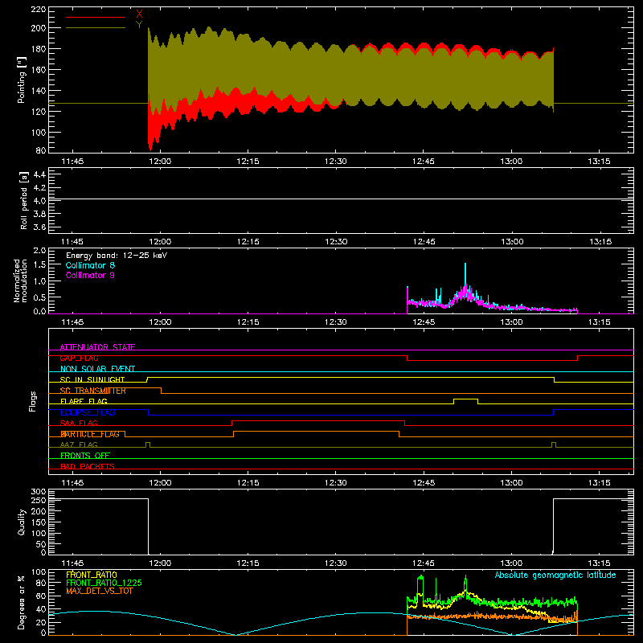Click the ECLIPSE_FLAG label
The width and height of the screenshot is (643, 643).
pos(88,412)
